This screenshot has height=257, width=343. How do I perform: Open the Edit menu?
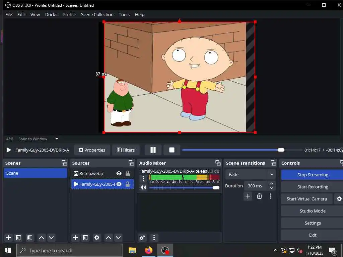click(x=21, y=14)
